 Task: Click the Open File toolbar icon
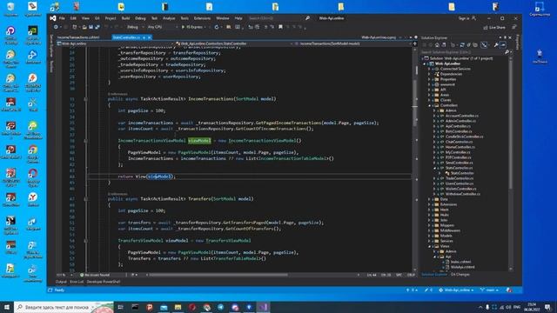[84, 27]
